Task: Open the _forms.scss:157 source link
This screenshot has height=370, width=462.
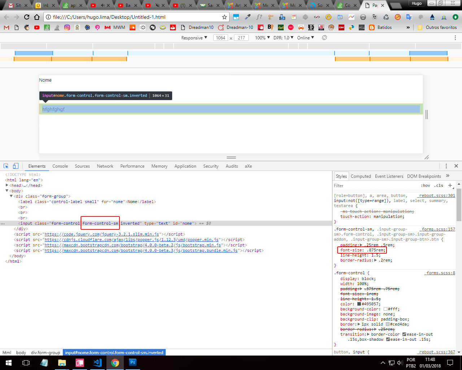Action: [x=437, y=229]
